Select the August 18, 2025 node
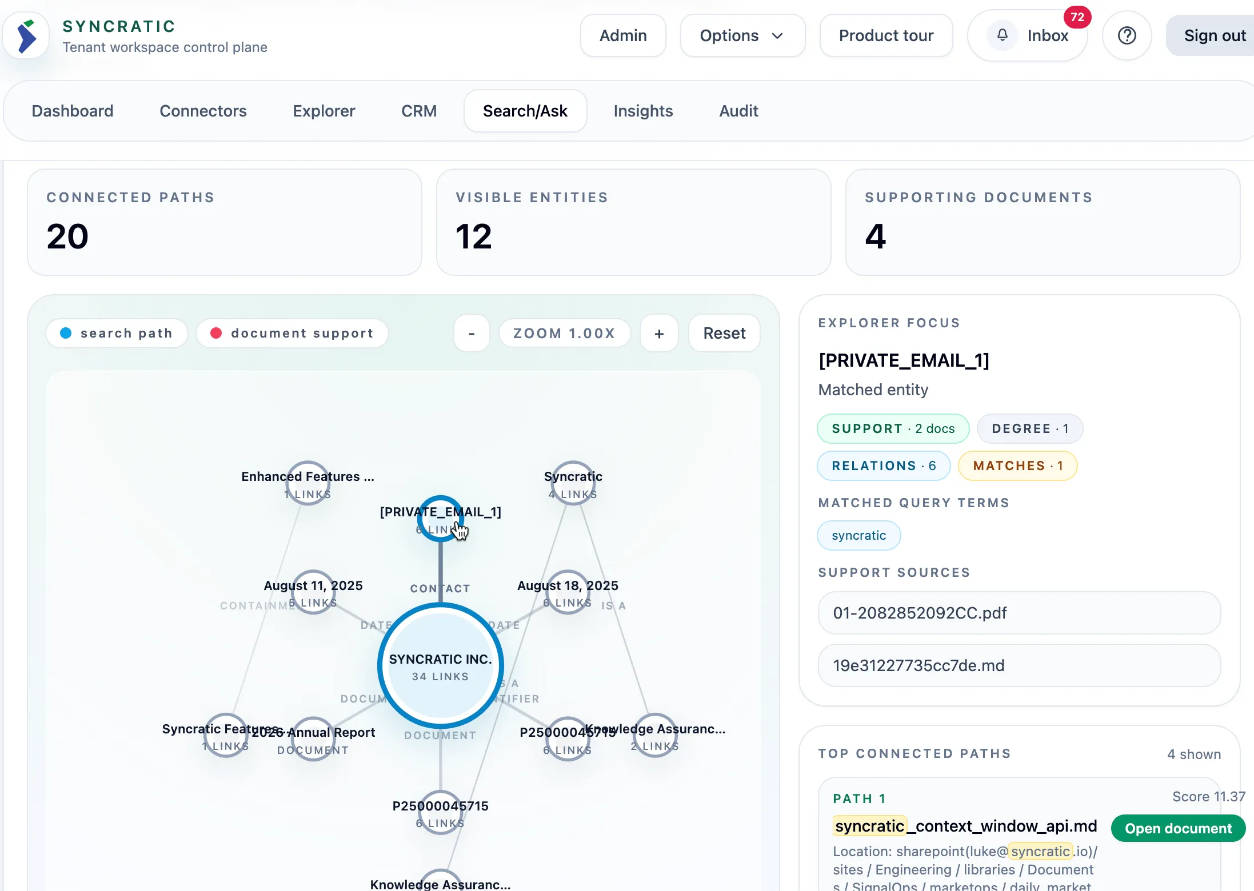This screenshot has height=891, width=1254. 568,592
